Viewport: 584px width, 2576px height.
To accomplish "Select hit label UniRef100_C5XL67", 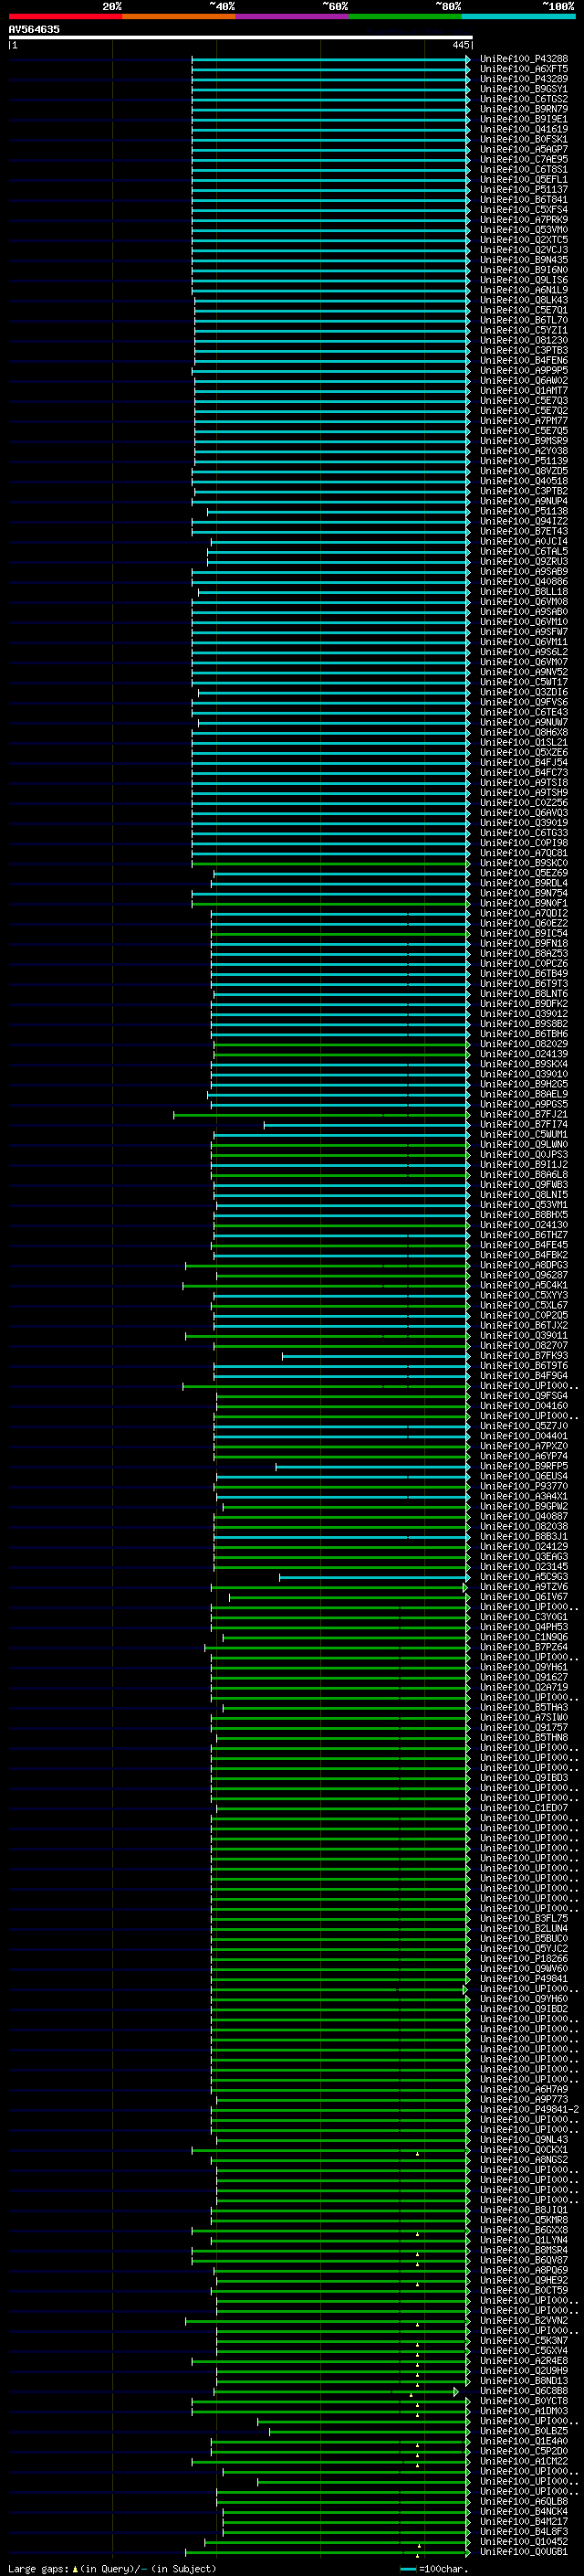I will tap(523, 1305).
